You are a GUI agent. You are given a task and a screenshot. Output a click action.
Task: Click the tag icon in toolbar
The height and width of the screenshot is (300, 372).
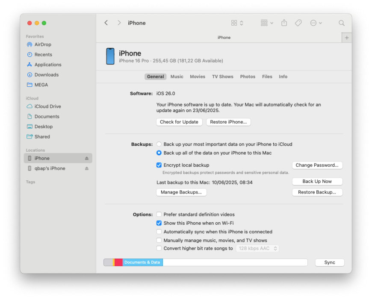(x=298, y=23)
